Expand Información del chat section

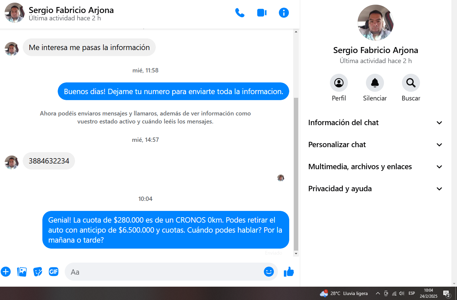point(375,122)
